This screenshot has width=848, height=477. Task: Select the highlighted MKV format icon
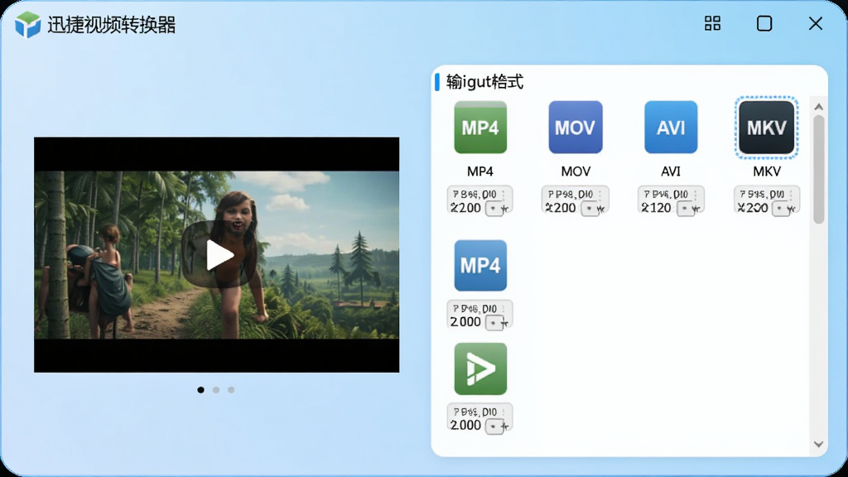coord(766,128)
